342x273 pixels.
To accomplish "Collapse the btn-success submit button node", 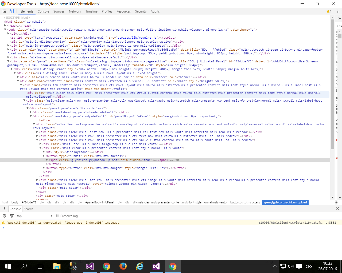I will click(44, 156).
